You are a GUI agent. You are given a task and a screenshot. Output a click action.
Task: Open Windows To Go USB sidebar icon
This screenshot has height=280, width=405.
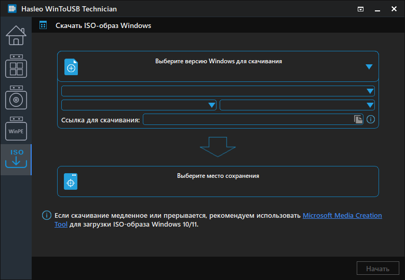point(16,66)
